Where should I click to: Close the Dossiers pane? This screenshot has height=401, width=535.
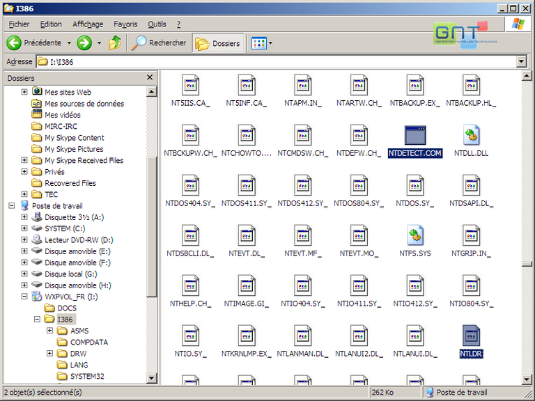[150, 77]
